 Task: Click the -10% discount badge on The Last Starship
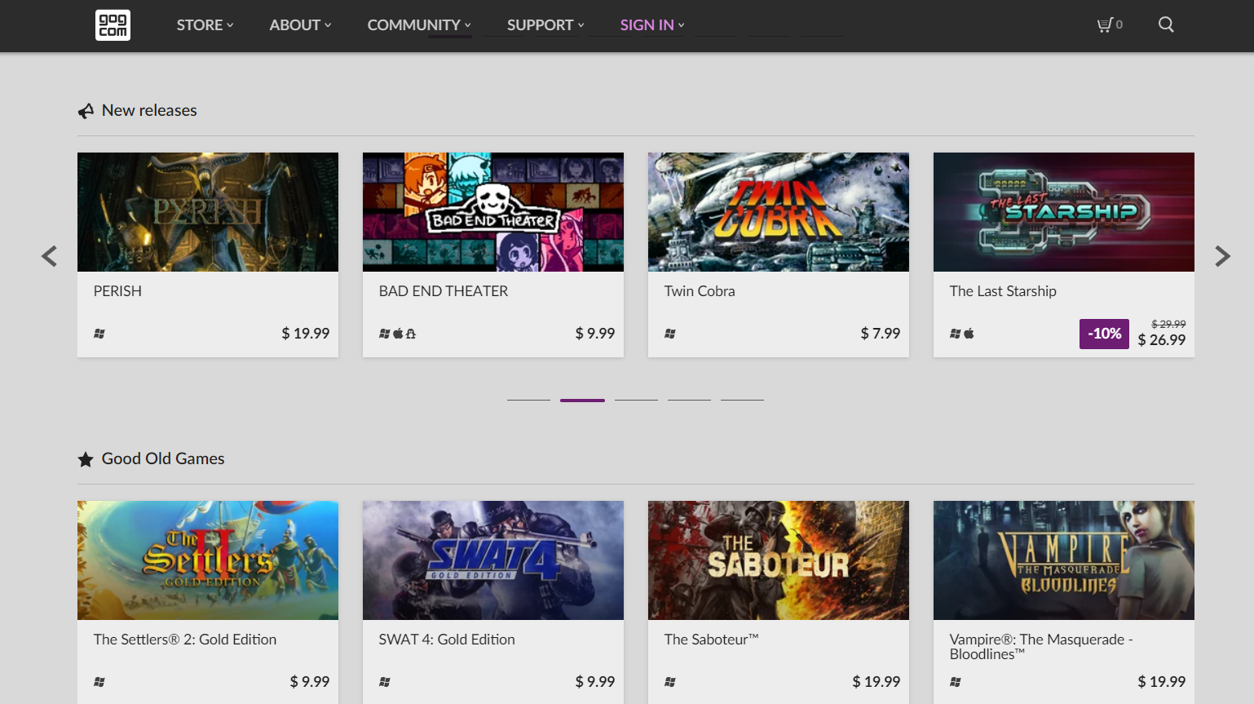click(x=1104, y=334)
